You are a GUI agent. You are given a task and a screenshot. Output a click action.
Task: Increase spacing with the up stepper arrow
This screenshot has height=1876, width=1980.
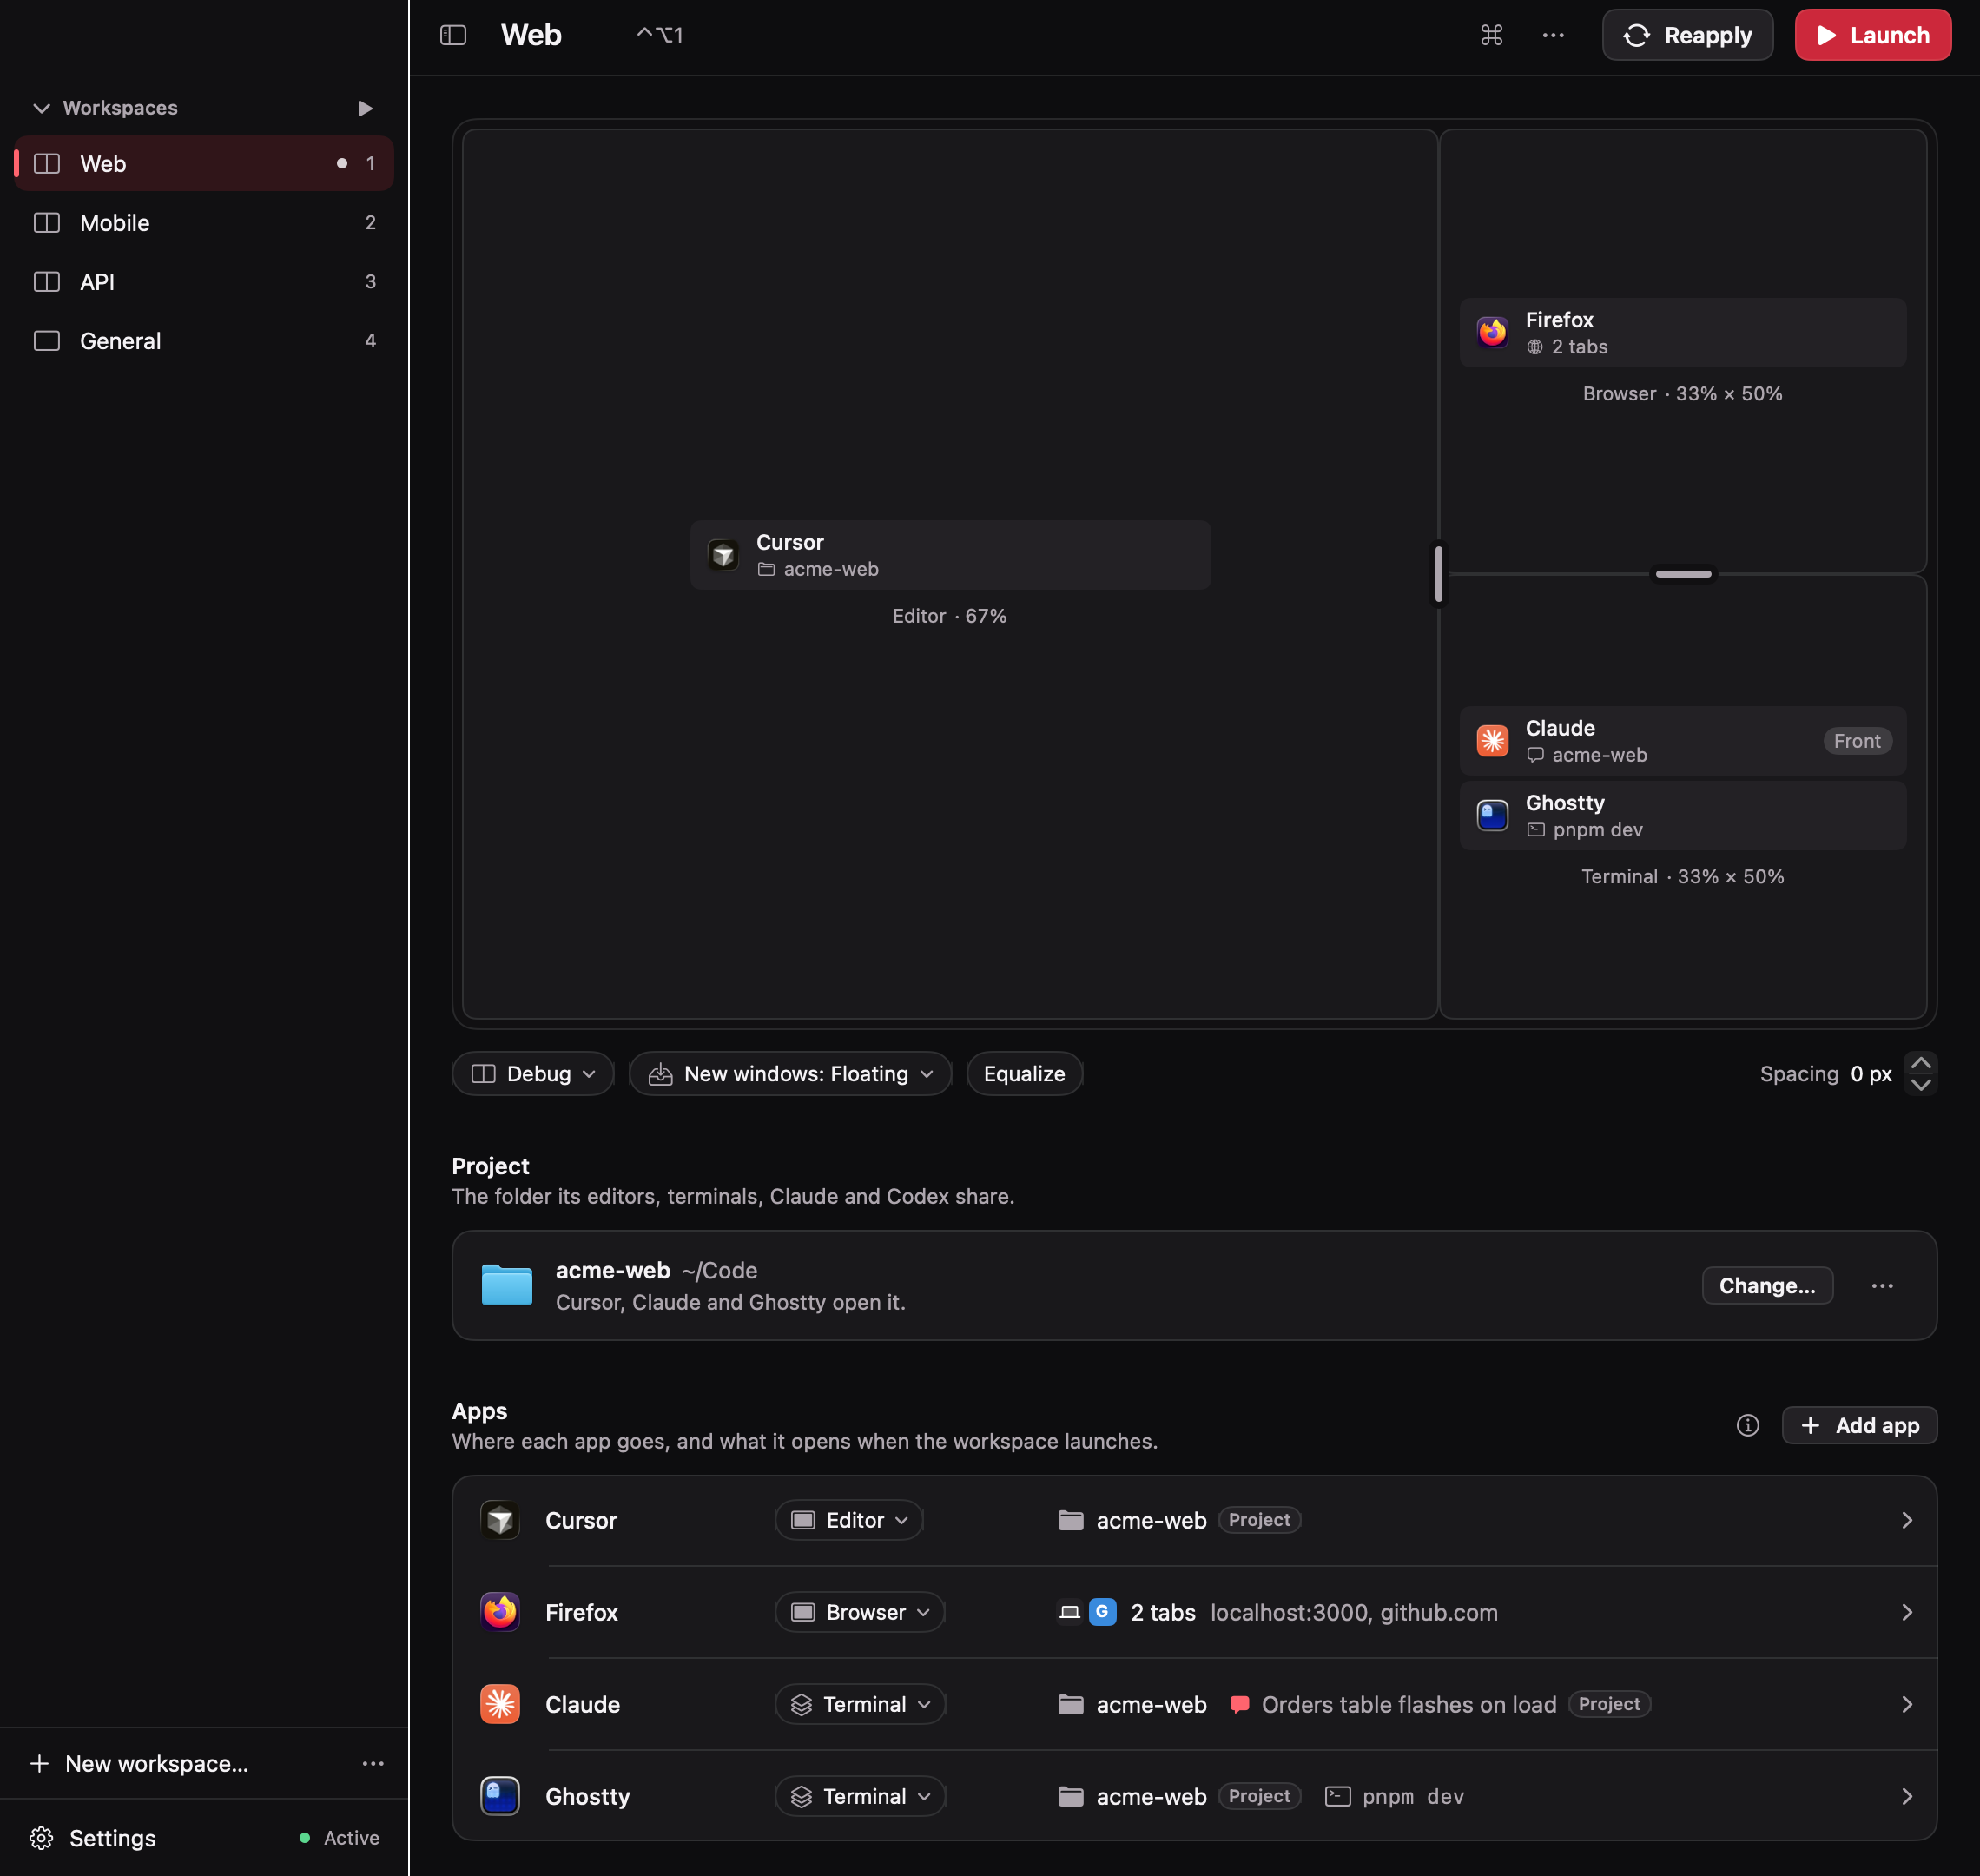click(x=1920, y=1062)
